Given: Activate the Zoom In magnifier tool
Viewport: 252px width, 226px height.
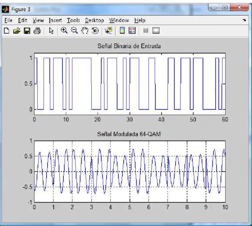Looking at the screenshot, I should click(x=64, y=30).
